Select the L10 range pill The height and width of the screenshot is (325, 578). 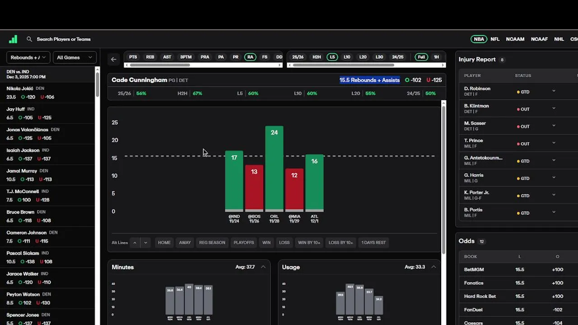pyautogui.click(x=347, y=57)
